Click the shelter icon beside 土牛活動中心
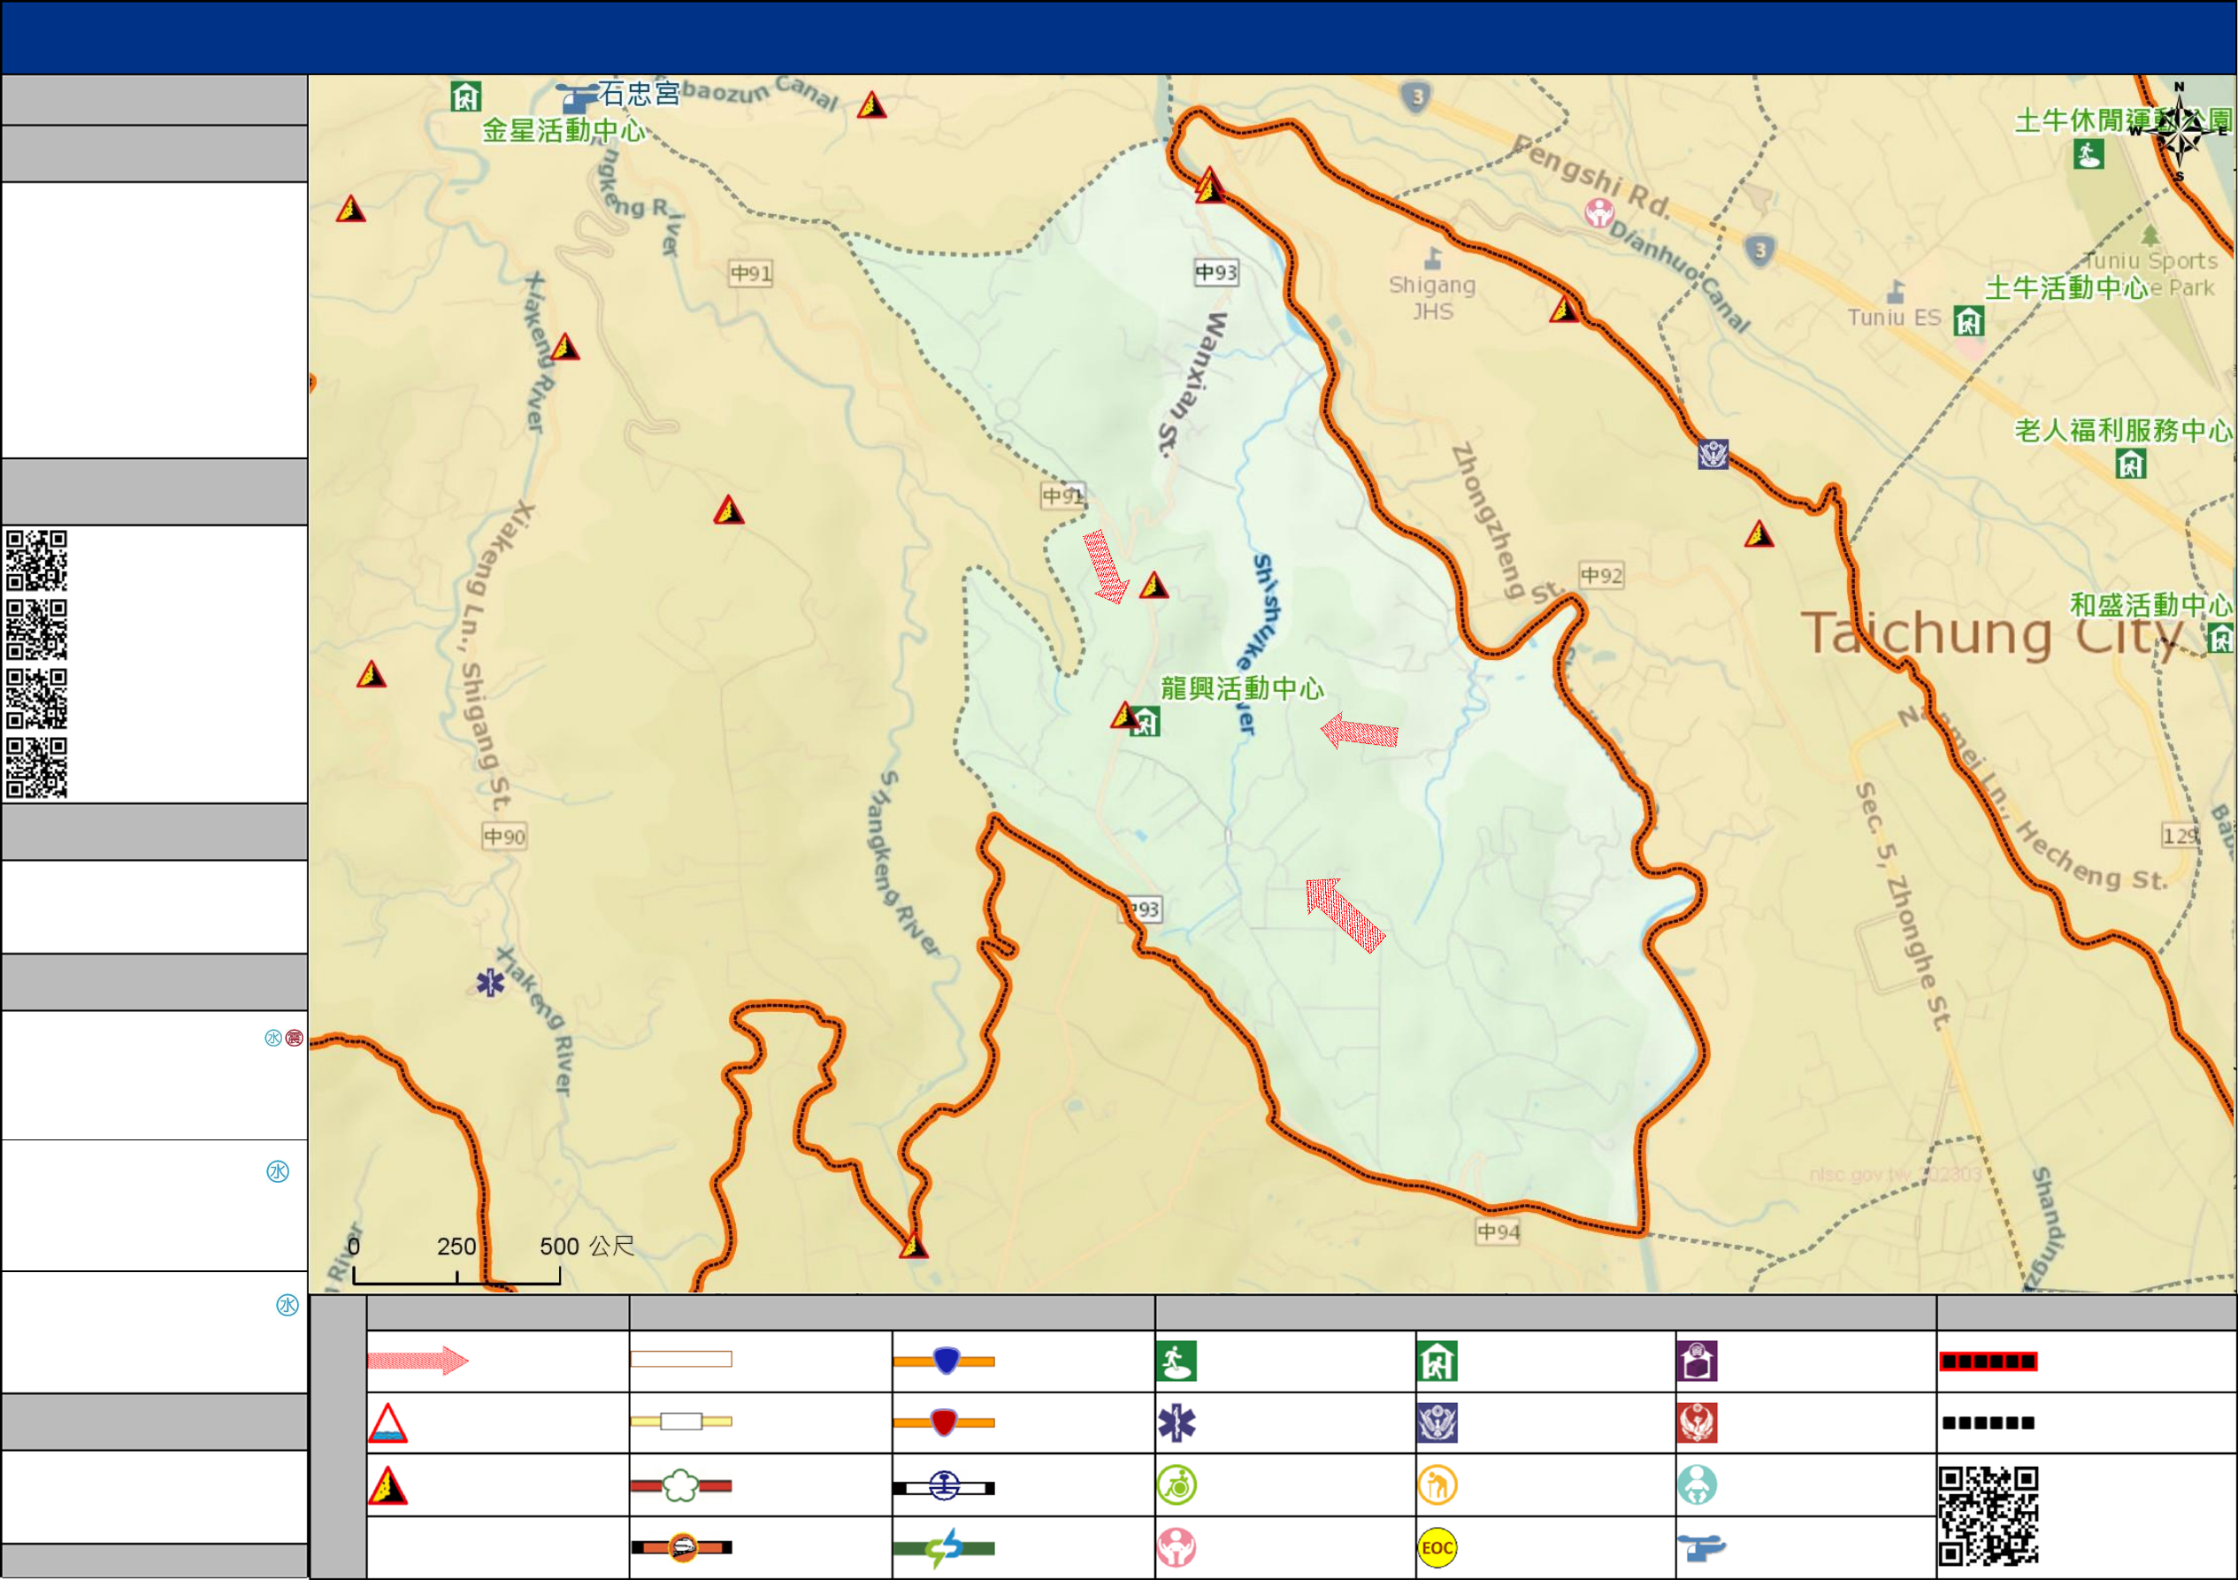Screen dimensions: 2238x1580 pyautogui.click(x=1969, y=322)
